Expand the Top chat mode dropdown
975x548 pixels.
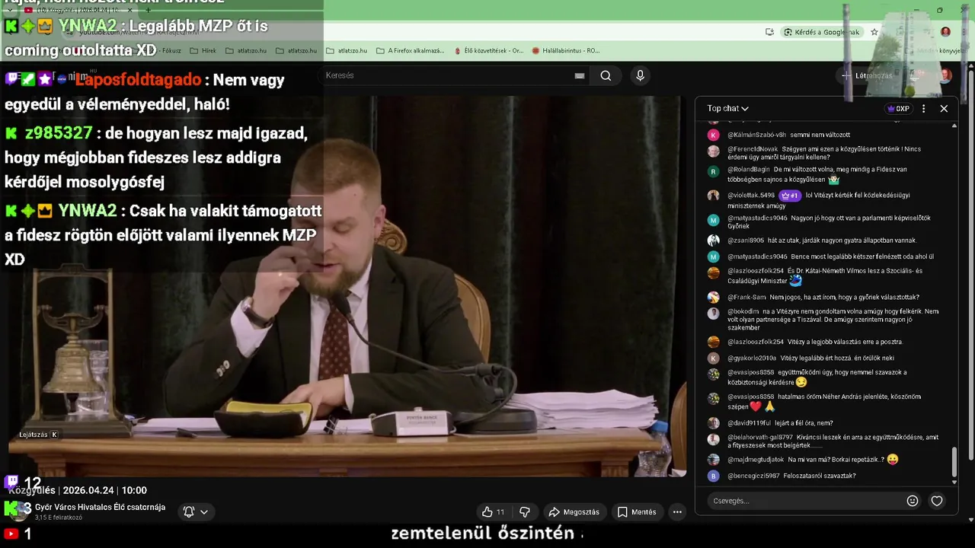click(727, 109)
